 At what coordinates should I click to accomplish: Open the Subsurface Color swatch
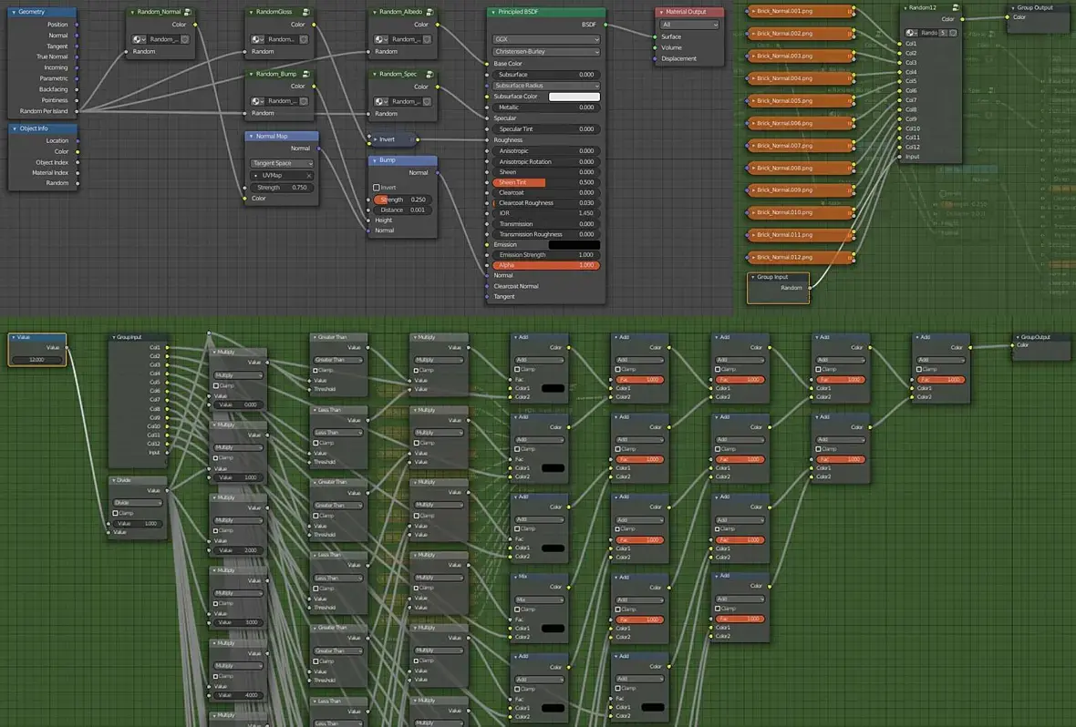[574, 97]
